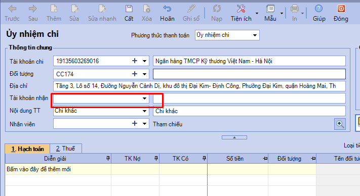Click the bank name field Ngân hàng TMCP
360x196 pixels.
249,61
